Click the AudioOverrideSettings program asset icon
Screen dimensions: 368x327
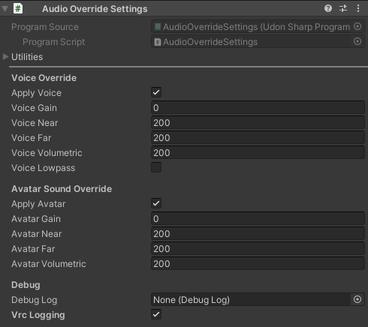point(158,27)
